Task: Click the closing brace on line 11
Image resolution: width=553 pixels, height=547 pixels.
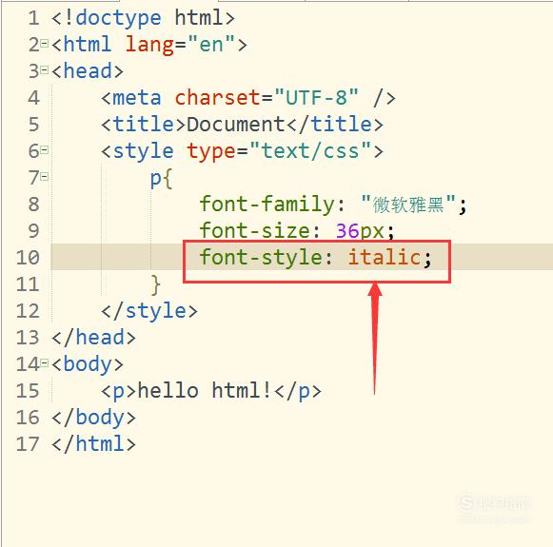Action: [155, 284]
